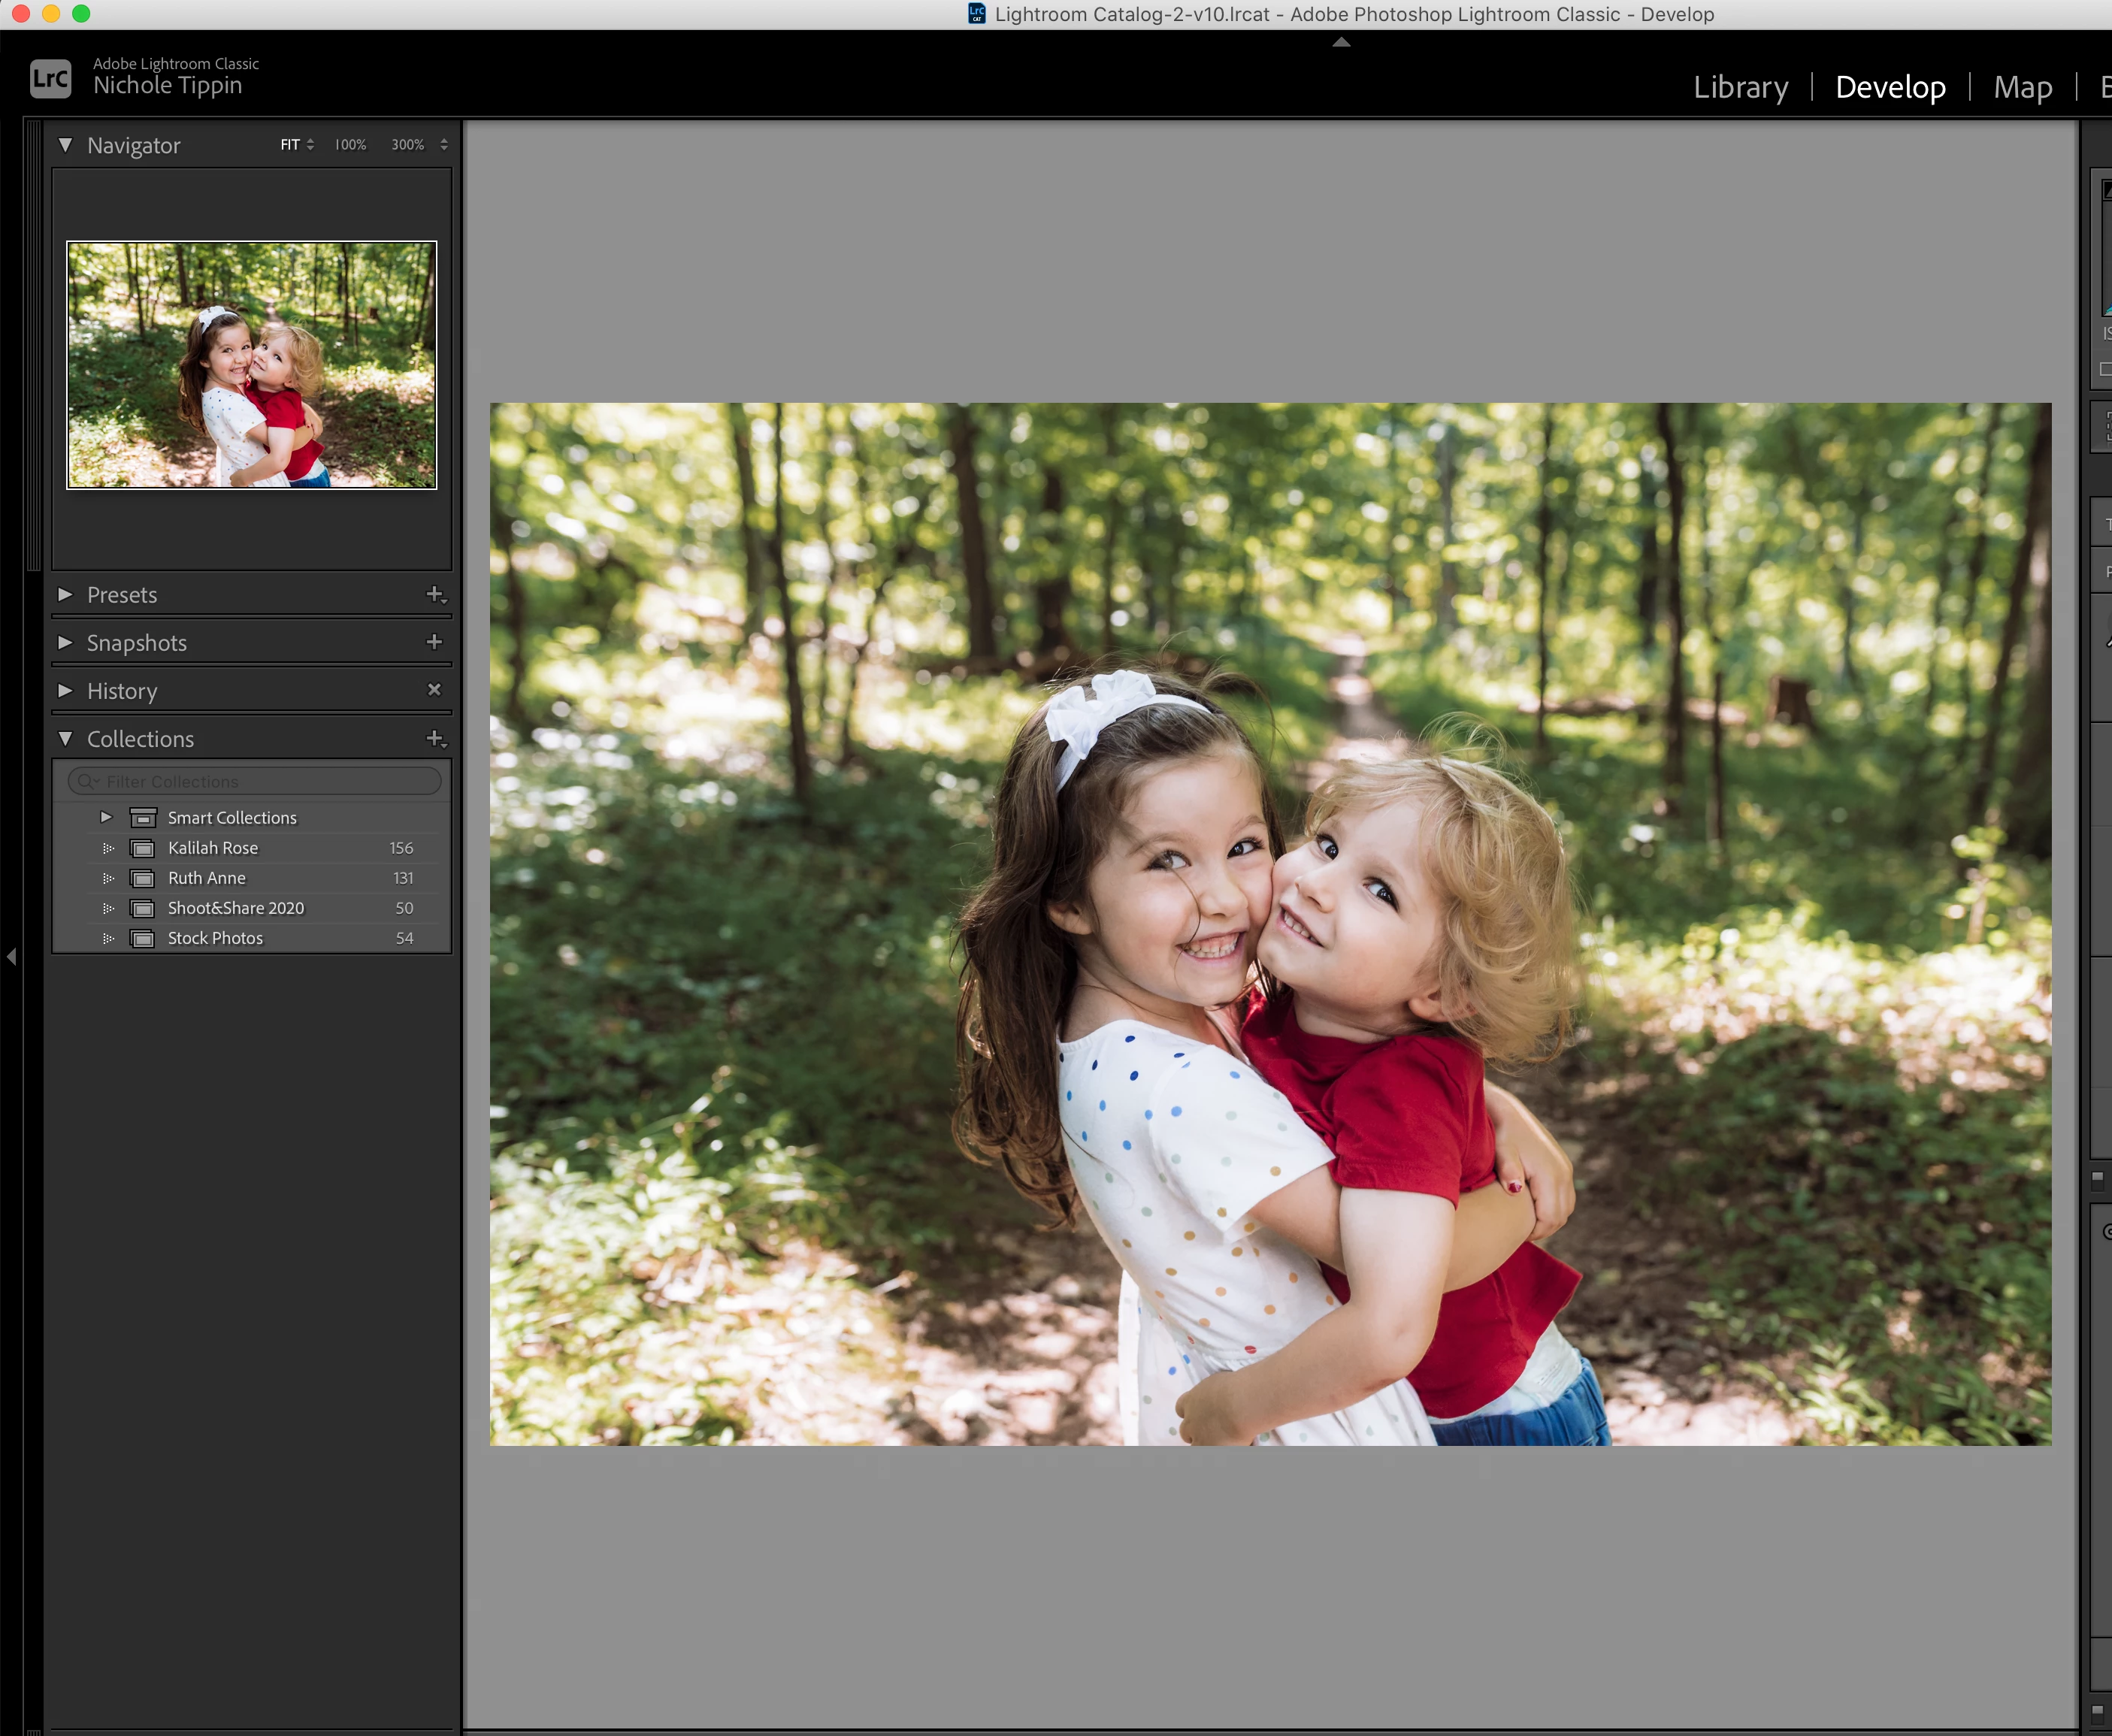2112x1736 pixels.
Task: Click the plus icon on Presets panel
Action: 435,594
